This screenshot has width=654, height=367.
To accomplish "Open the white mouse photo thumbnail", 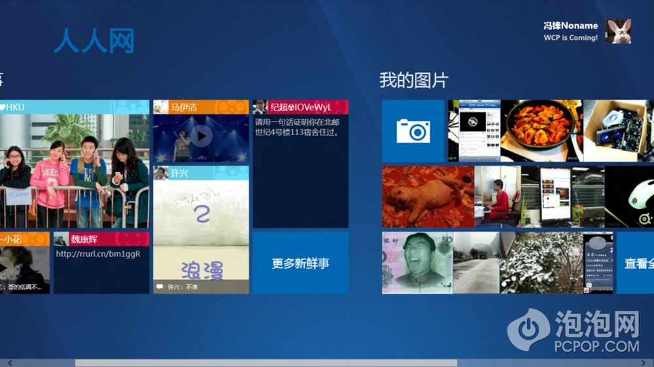I will tap(629, 197).
